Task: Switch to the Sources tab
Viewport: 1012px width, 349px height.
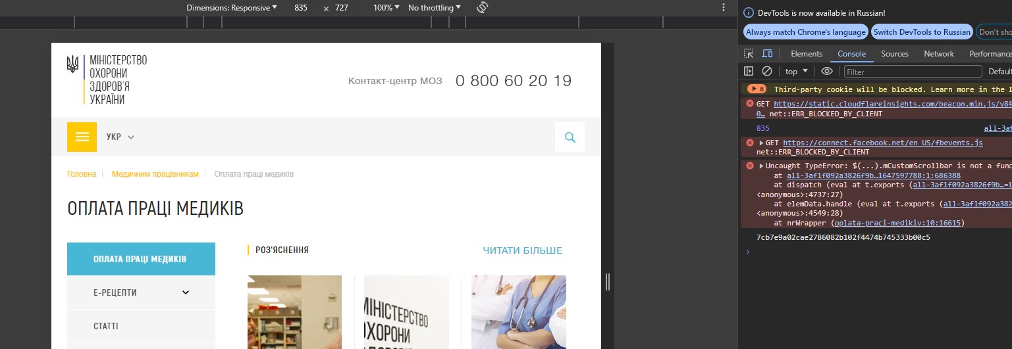Action: point(894,54)
